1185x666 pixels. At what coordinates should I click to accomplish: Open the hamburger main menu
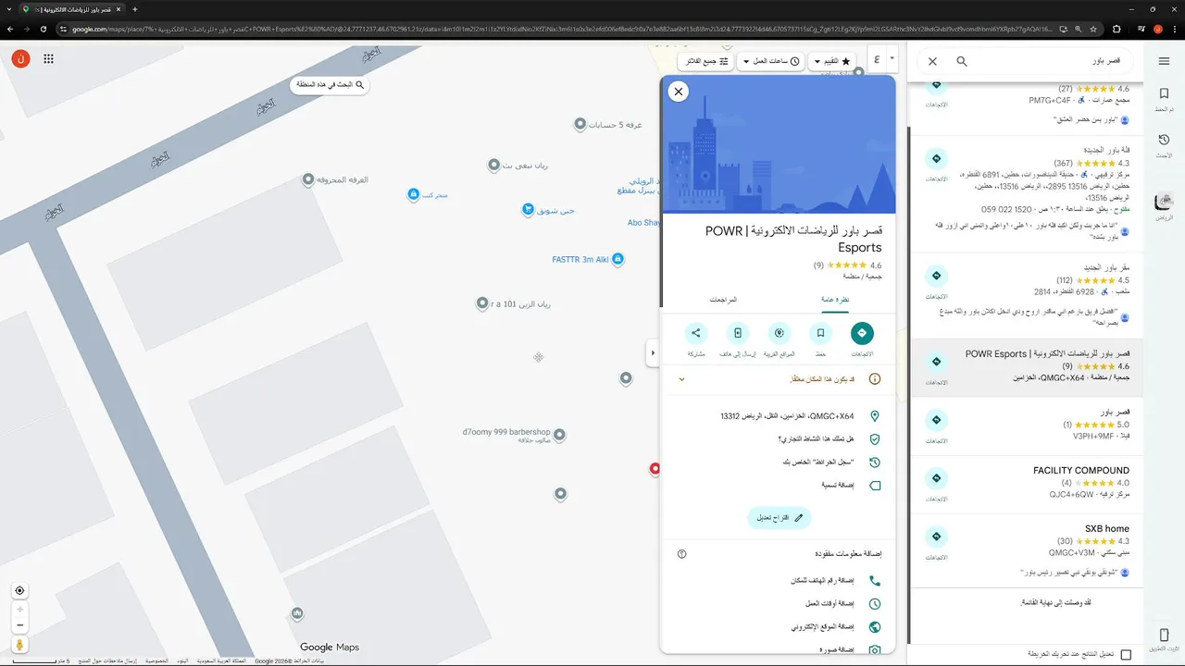coord(1164,61)
